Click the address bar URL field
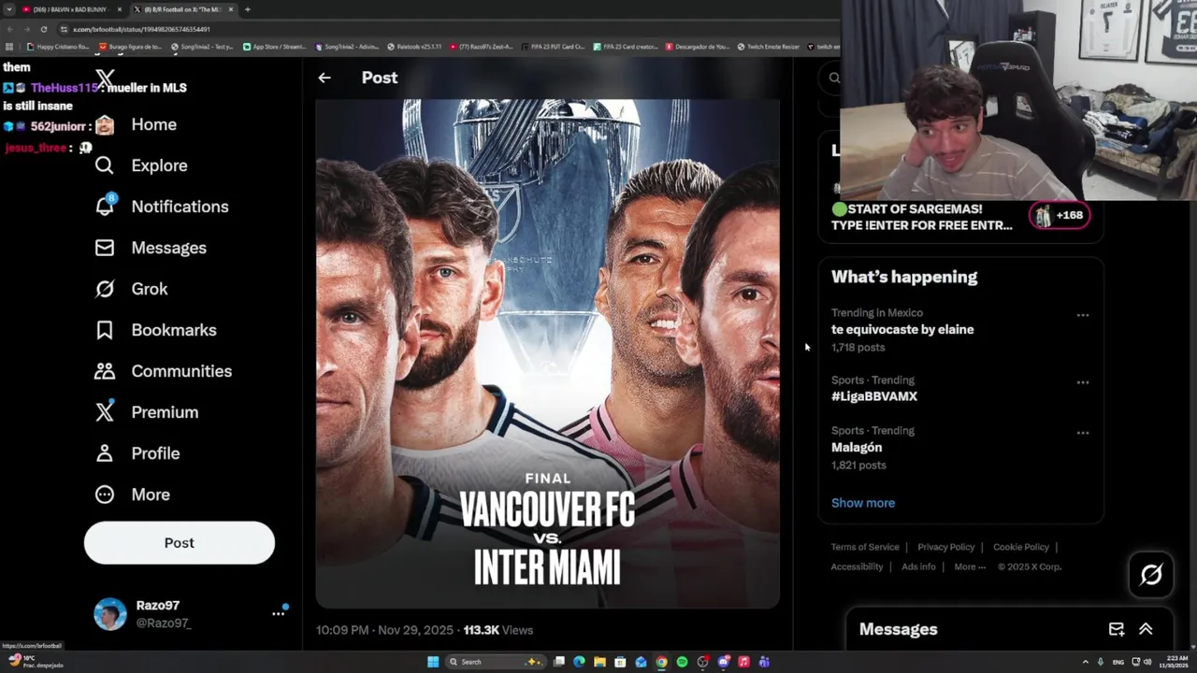 point(449,29)
